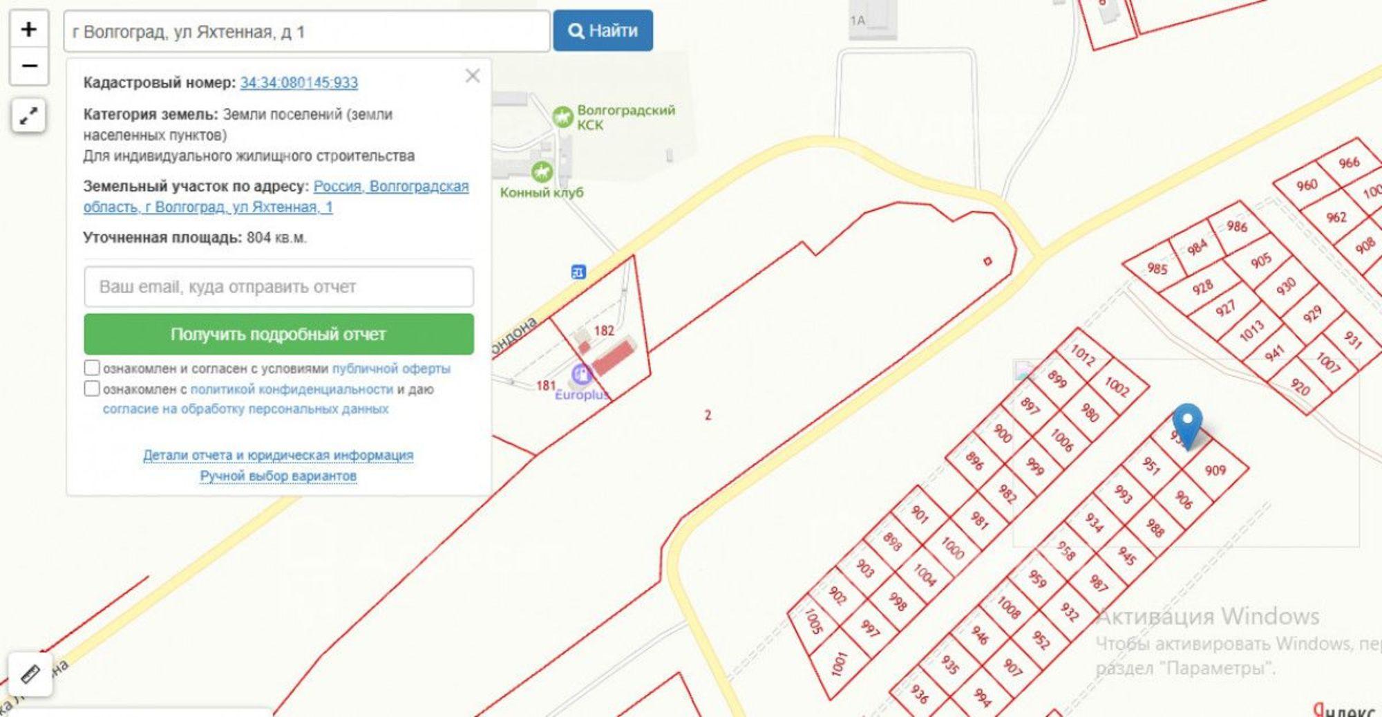
Task: Click the bus stop icon on road
Action: click(578, 272)
